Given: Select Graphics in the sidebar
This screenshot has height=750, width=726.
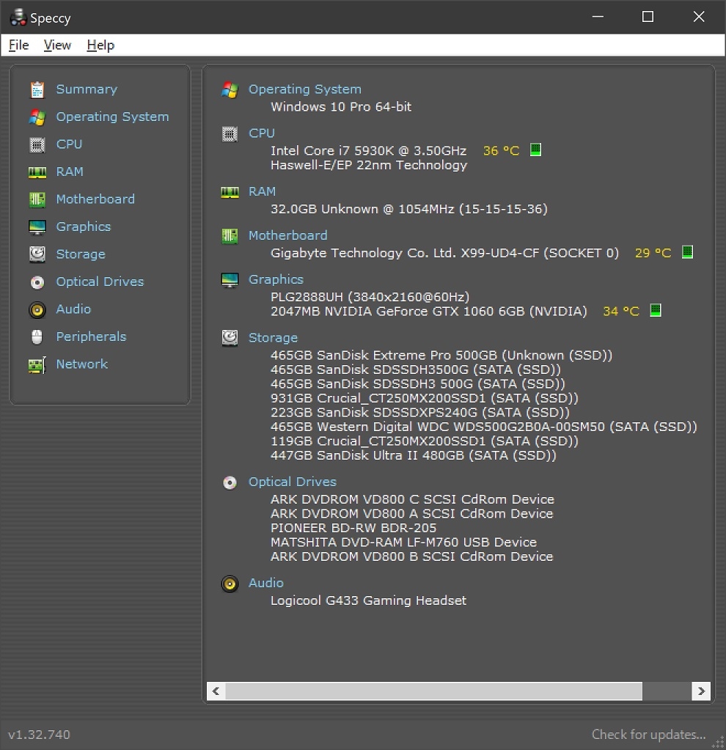Looking at the screenshot, I should pyautogui.click(x=84, y=227).
